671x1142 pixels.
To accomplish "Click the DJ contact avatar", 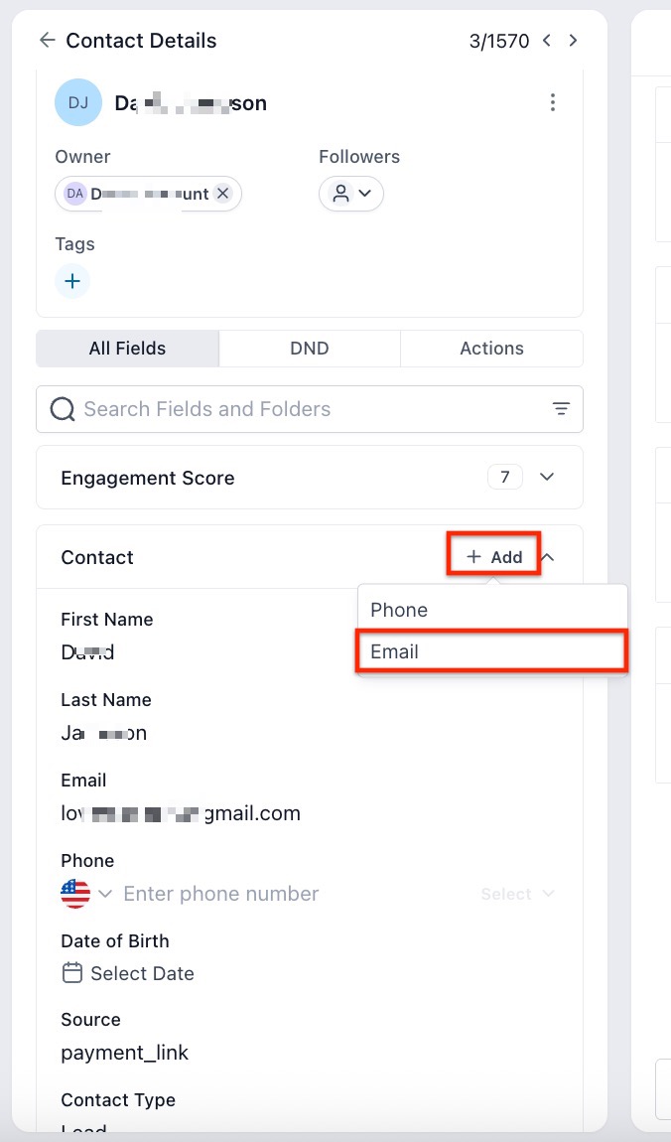I will [x=78, y=102].
